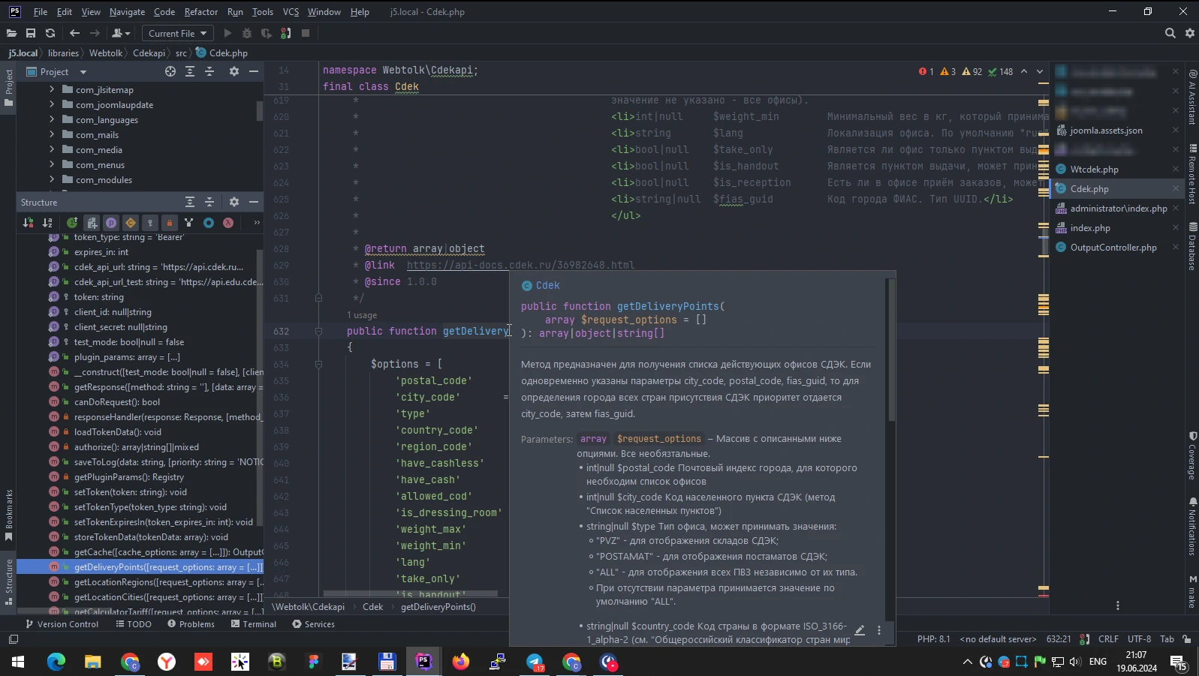1199x676 pixels.
Task: Open the VCS menu
Action: (x=291, y=11)
